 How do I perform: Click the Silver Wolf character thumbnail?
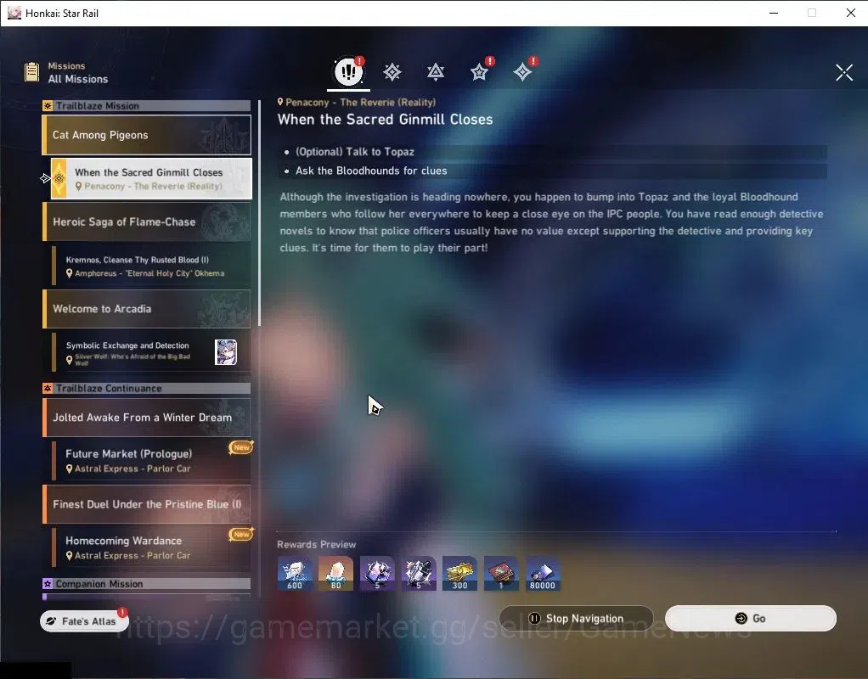click(226, 352)
